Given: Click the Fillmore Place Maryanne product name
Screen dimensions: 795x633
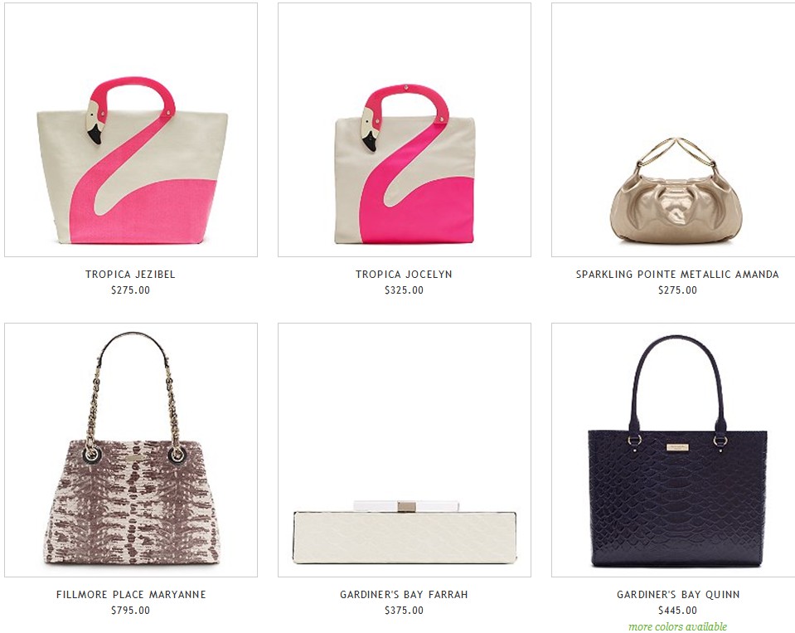Looking at the screenshot, I should [131, 595].
